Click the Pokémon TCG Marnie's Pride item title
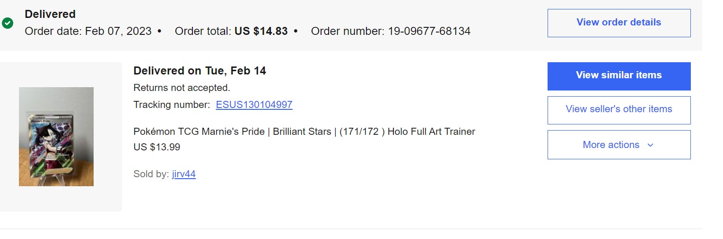The width and height of the screenshot is (723, 239). tap(304, 132)
